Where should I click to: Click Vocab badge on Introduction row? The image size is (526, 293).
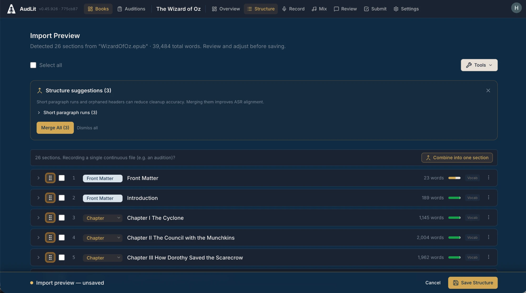[472, 198]
